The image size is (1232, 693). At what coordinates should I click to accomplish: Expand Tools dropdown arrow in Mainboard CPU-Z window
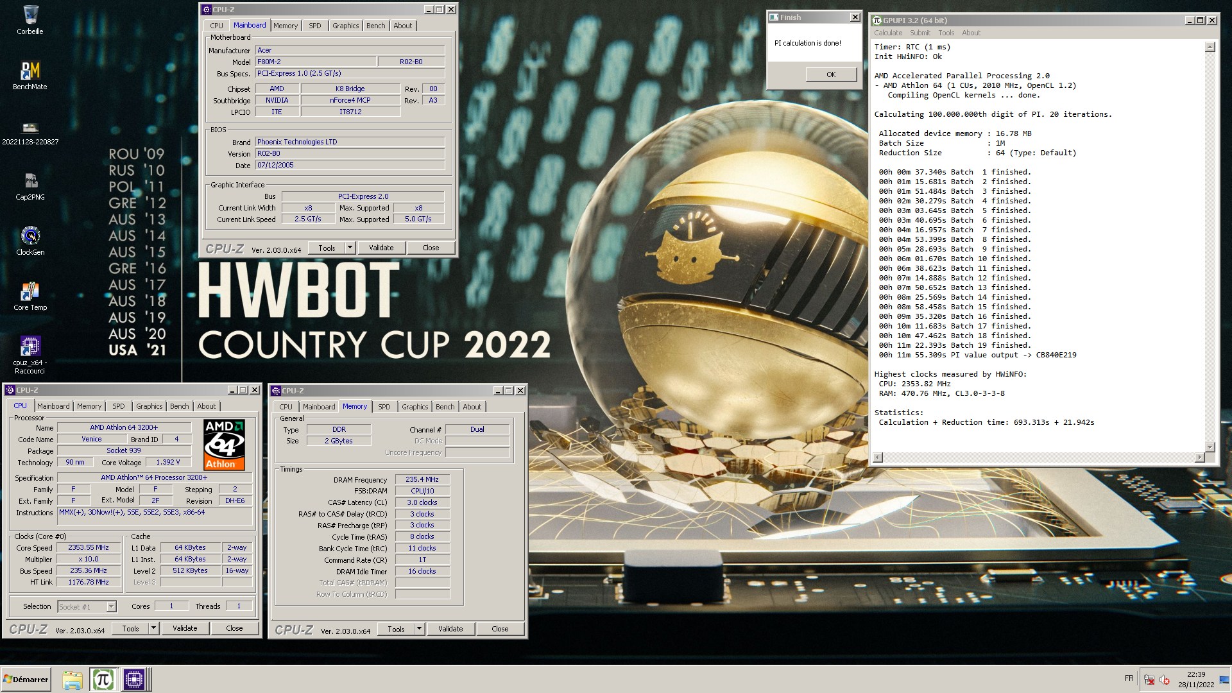(x=350, y=248)
